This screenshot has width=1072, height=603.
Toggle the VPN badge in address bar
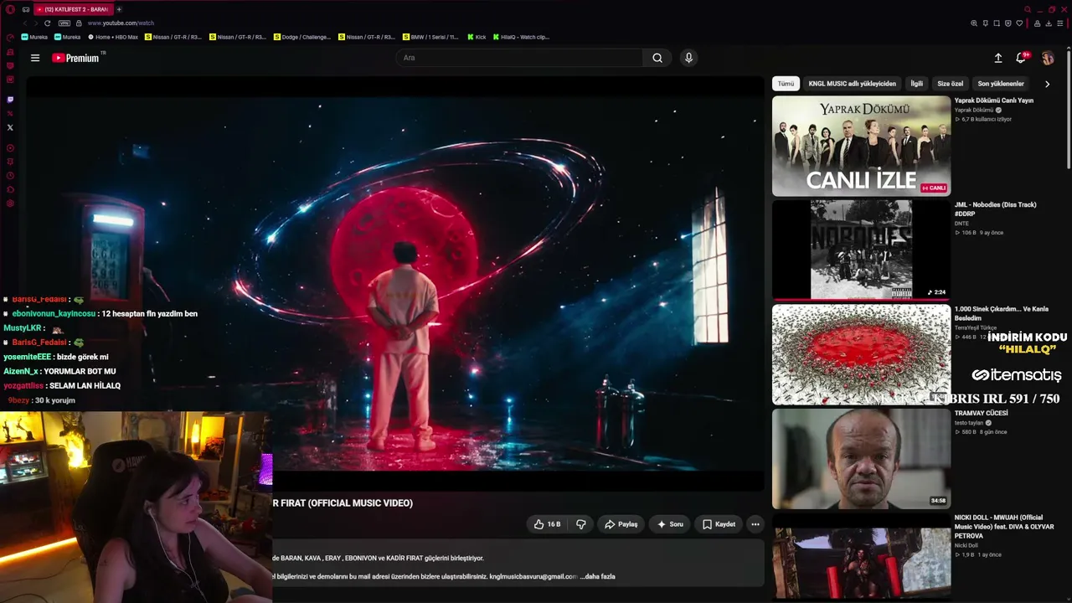pos(64,23)
